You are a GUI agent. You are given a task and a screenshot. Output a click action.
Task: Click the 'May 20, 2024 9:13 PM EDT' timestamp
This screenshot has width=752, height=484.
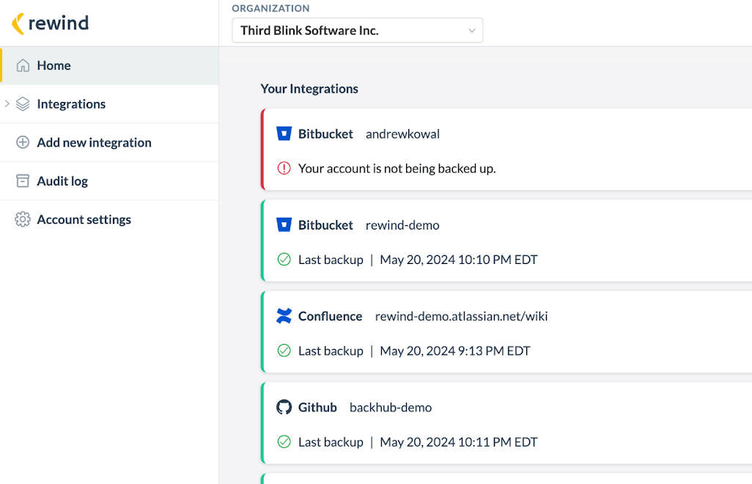[x=455, y=351]
